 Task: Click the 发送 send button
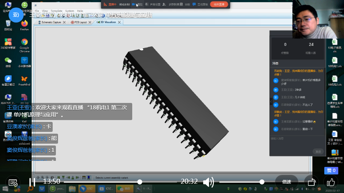(x=318, y=152)
